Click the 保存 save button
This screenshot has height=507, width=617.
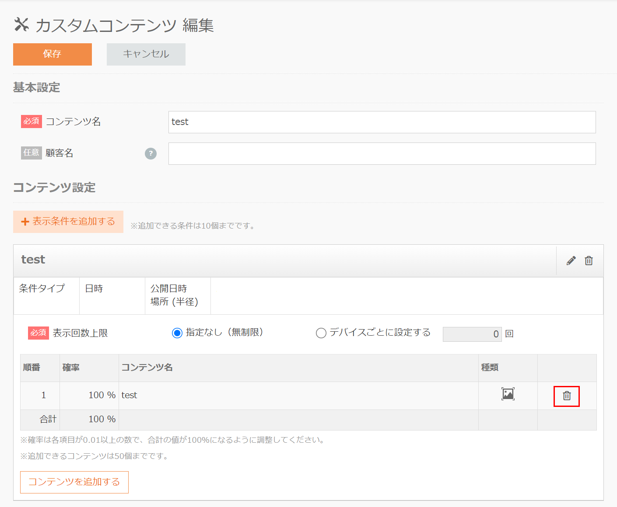pyautogui.click(x=53, y=54)
